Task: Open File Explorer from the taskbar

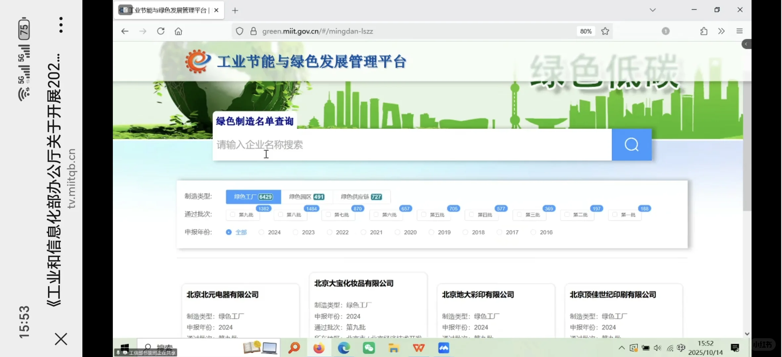Action: (x=394, y=348)
